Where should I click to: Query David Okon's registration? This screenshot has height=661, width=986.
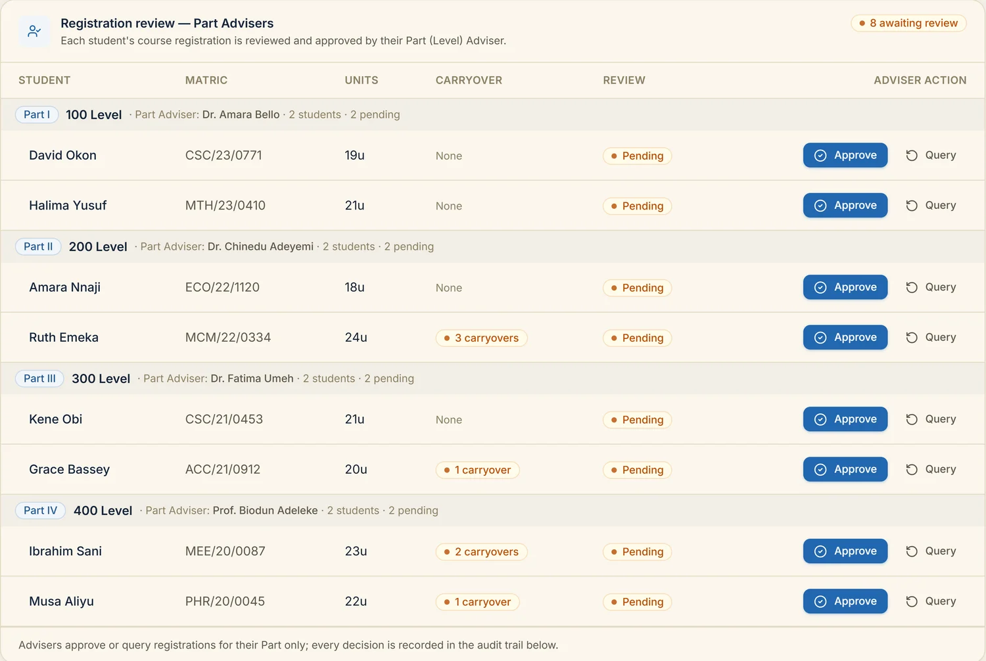(931, 155)
